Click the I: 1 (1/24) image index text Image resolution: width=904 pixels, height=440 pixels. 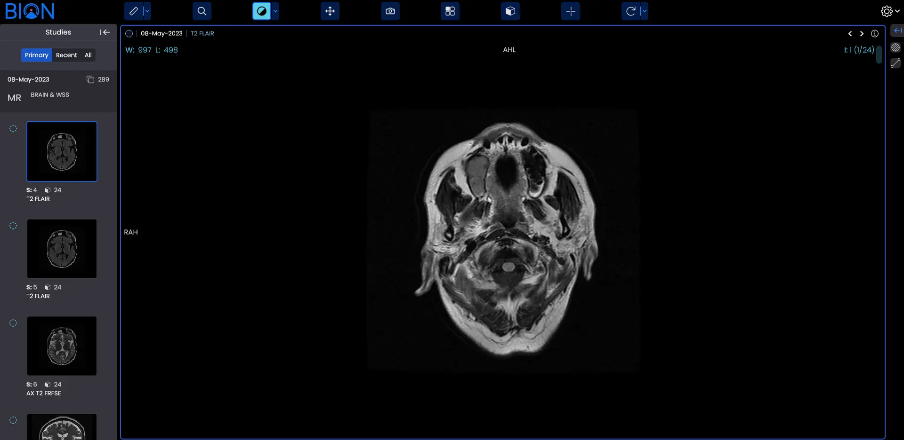pos(859,50)
